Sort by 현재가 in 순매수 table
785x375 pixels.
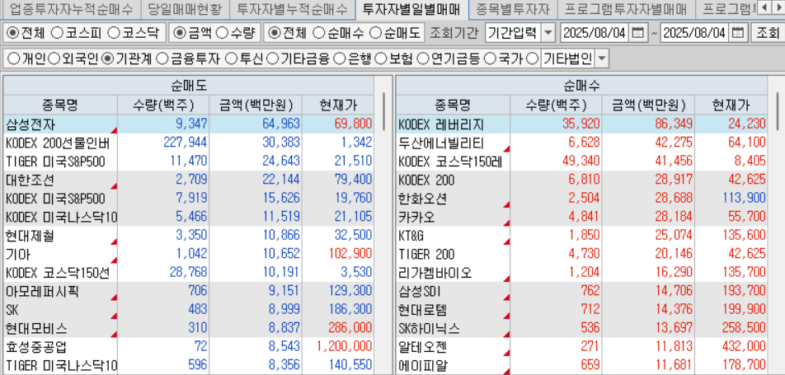tap(731, 105)
